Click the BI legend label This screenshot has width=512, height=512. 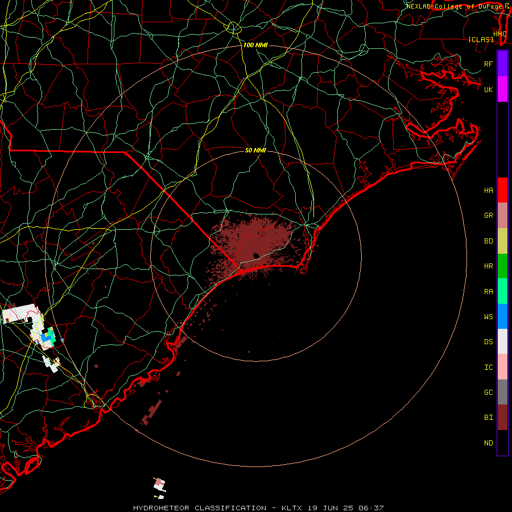pos(488,418)
